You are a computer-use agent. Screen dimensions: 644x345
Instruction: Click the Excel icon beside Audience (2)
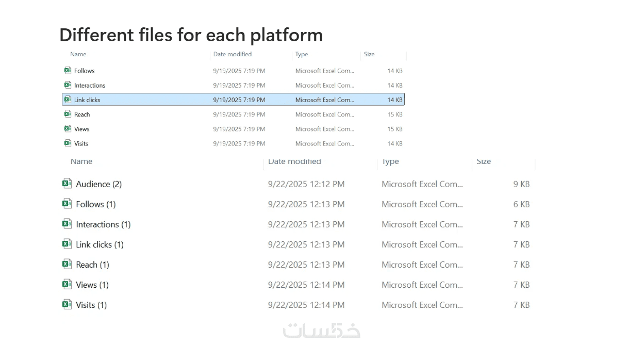pos(67,184)
